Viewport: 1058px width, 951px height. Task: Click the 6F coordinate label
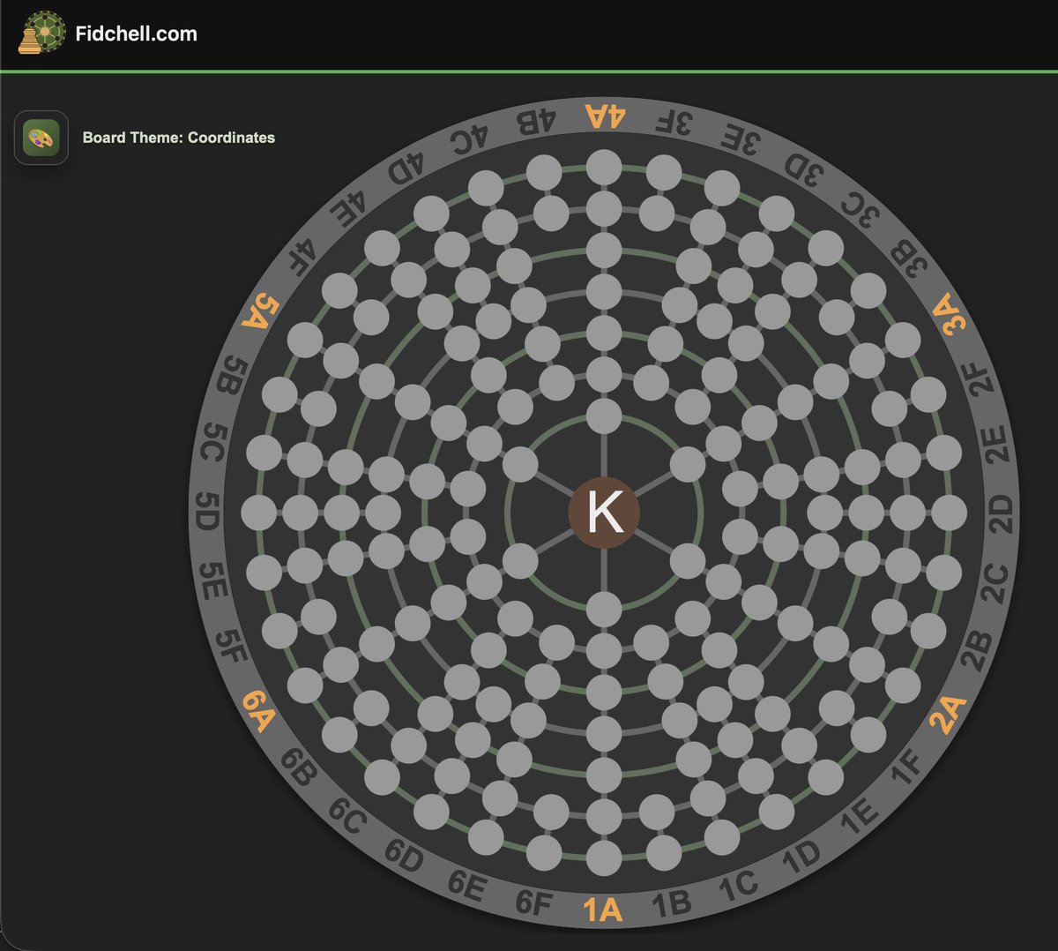(x=533, y=902)
